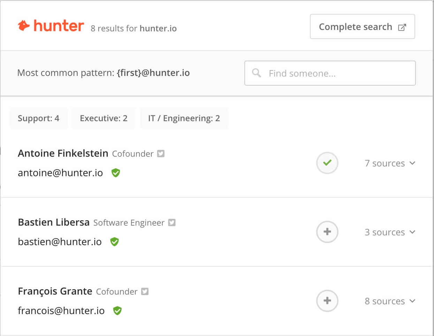Open Bastien Libersa's Twitter profile icon
Viewport: 434px width, 336px height.
[x=172, y=222]
